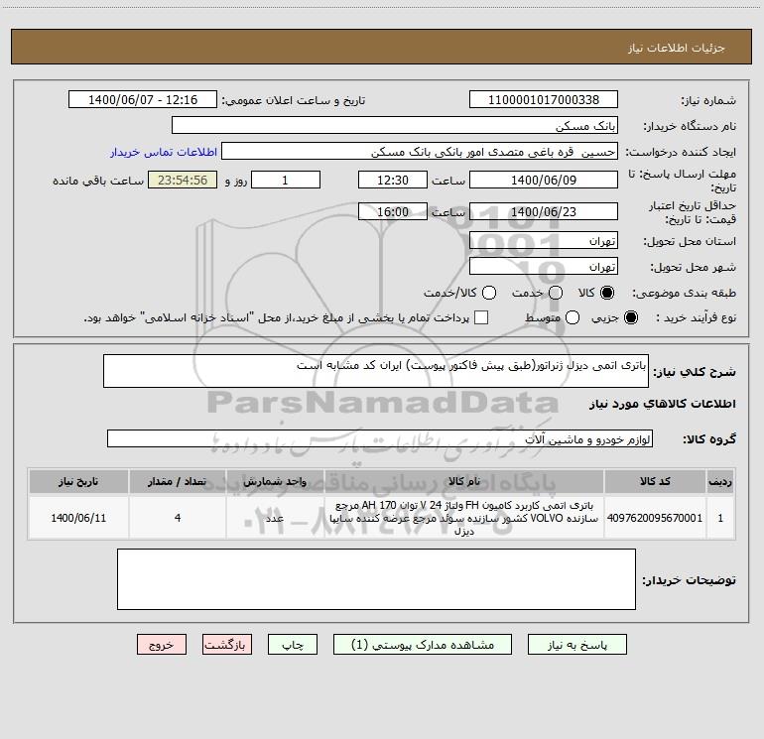Select the کالا/خدمت radio button

pos(489,293)
